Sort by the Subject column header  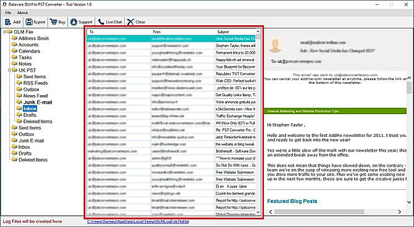coord(235,32)
